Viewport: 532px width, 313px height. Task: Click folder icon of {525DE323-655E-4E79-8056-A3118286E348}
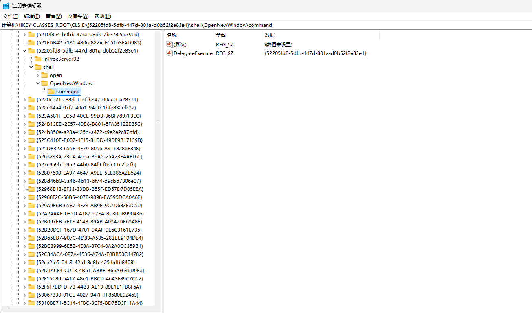31,149
